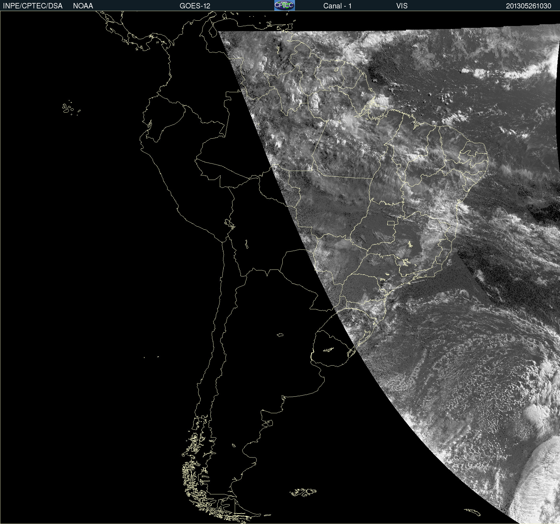Image resolution: width=560 pixels, height=524 pixels.
Task: Click the NOAA label in the header
Action: click(83, 6)
